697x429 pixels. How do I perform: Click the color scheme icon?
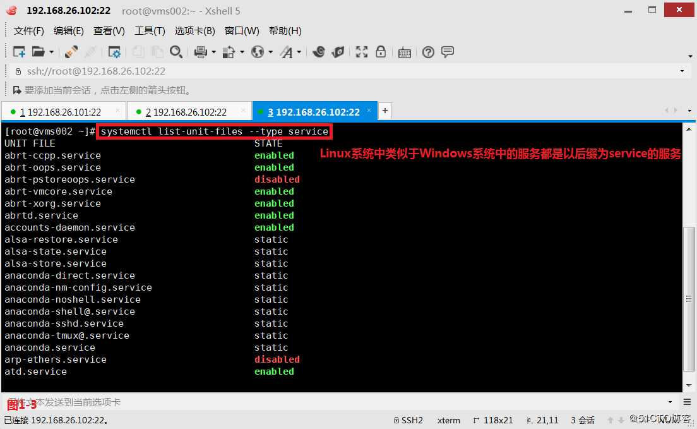pyautogui.click(x=229, y=52)
